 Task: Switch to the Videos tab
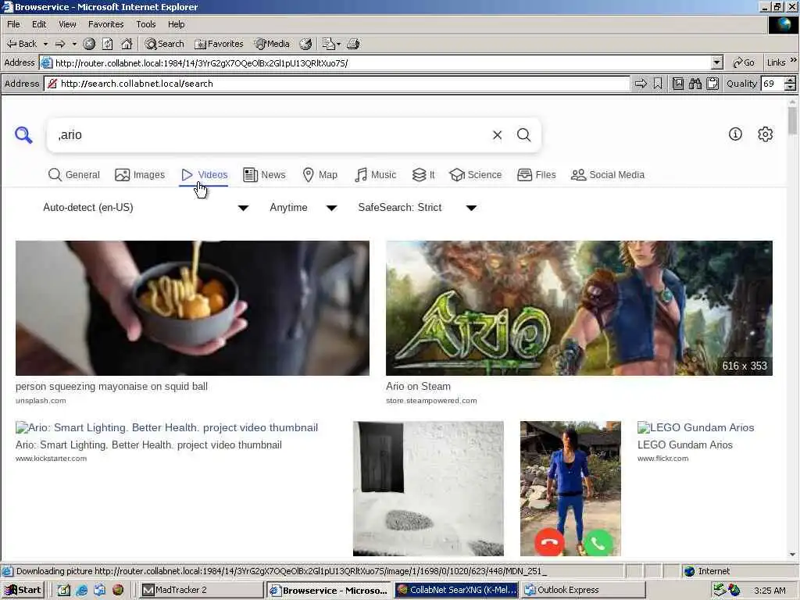coord(204,175)
